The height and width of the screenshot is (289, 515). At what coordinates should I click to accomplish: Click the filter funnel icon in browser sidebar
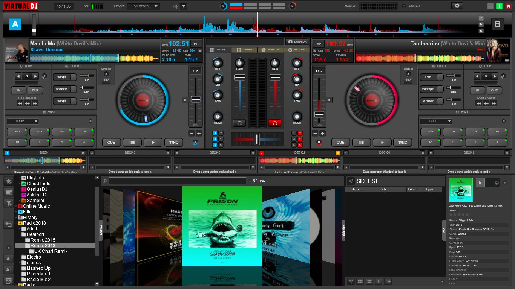(x=8, y=203)
